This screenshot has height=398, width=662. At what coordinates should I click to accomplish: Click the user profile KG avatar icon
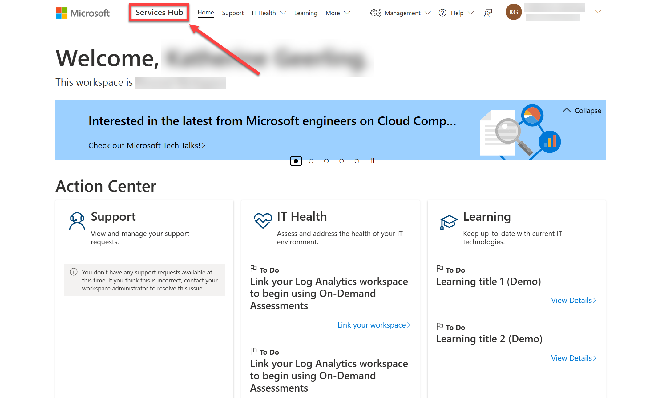513,12
